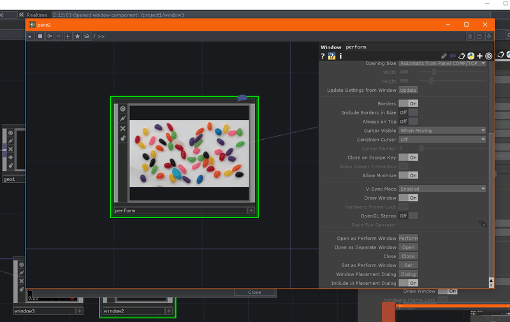Click the pane split down-arrow icon

(489, 36)
